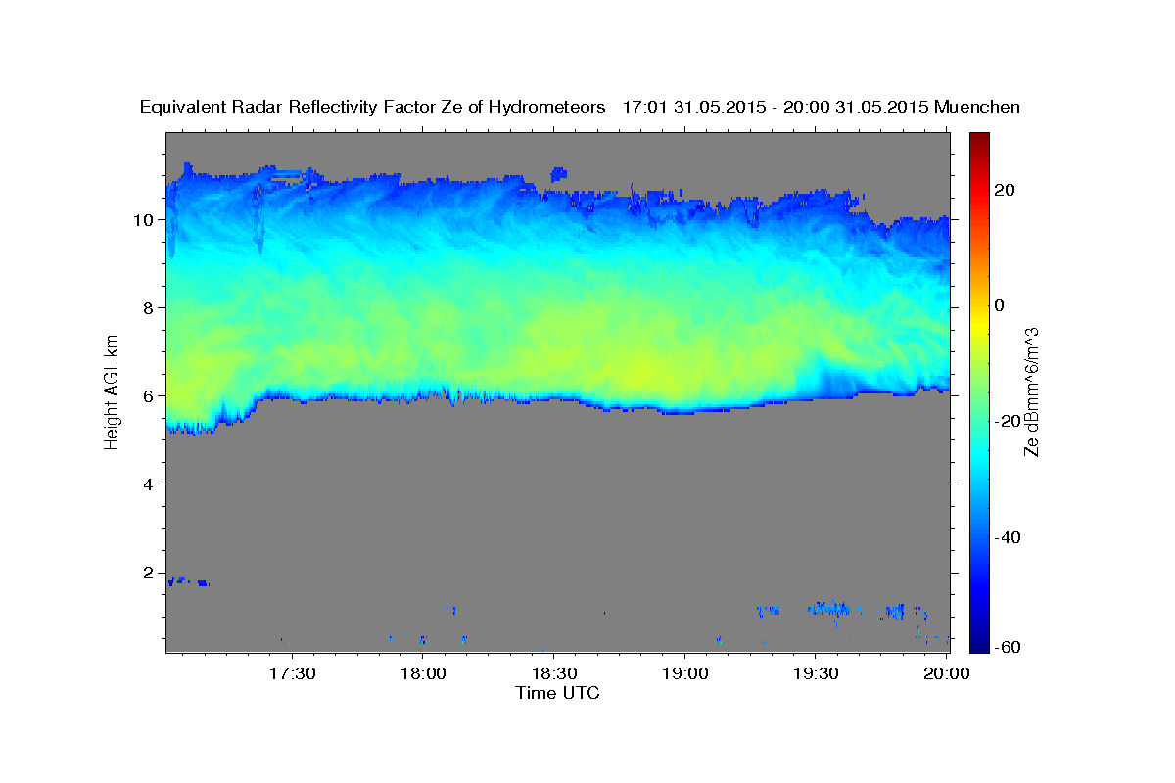Click the '19:30' time tick label
Screen dimensions: 1175x783
point(815,673)
